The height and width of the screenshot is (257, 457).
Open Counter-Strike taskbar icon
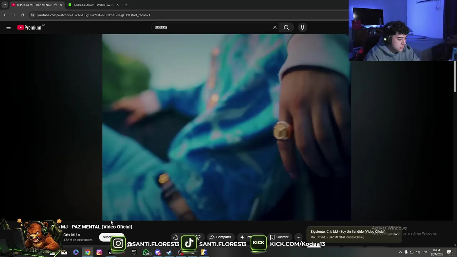[x=204, y=252]
